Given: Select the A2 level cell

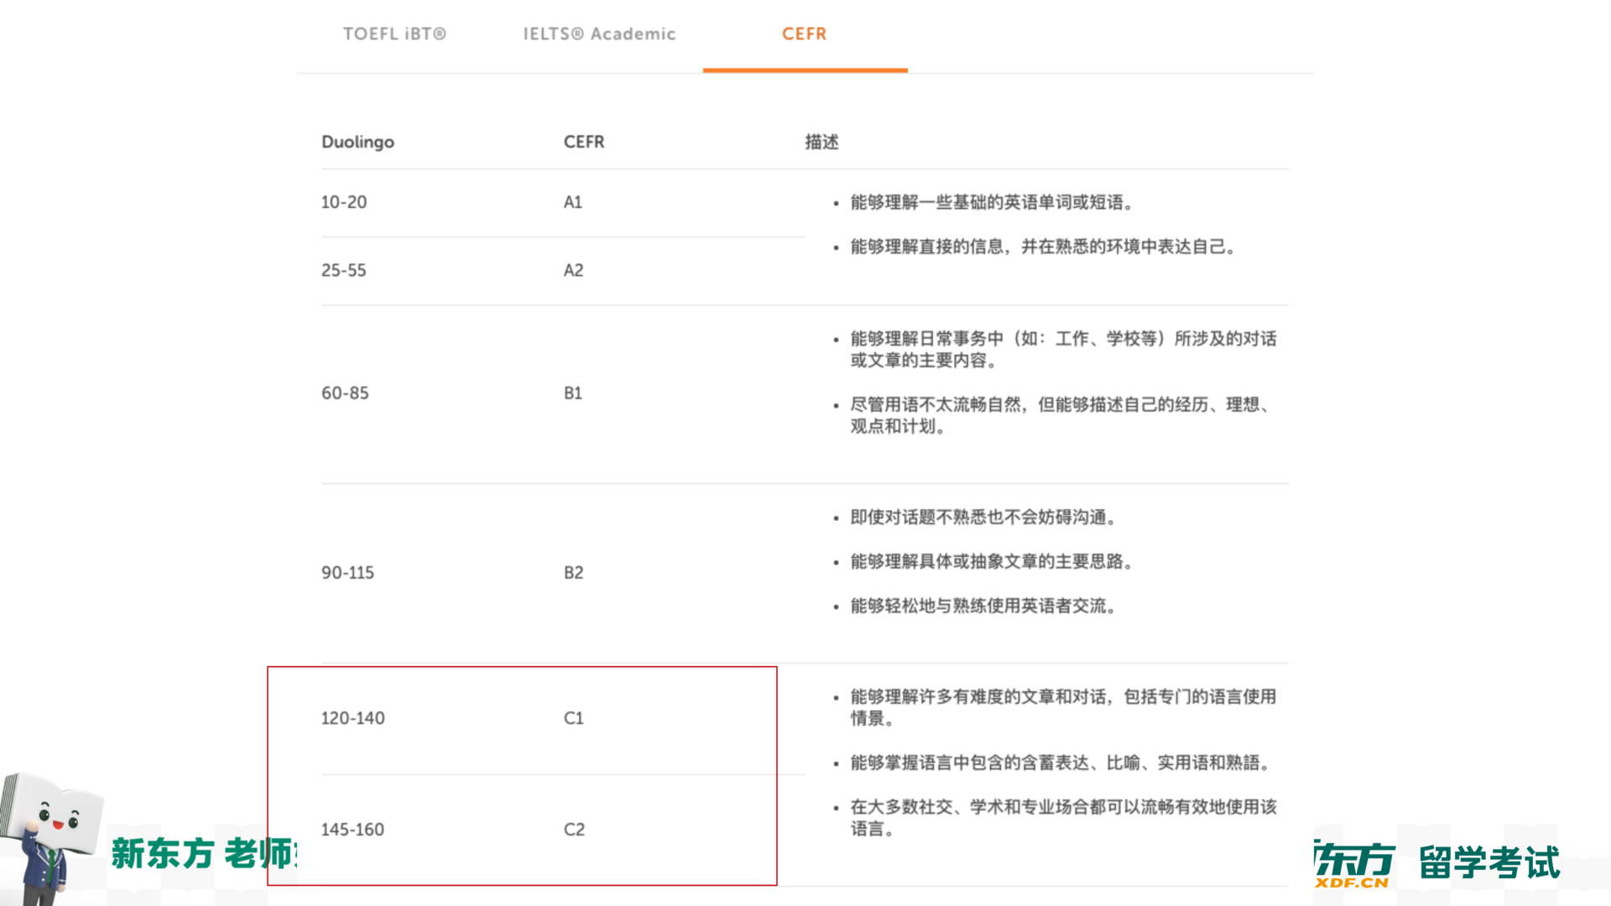Looking at the screenshot, I should pos(573,270).
